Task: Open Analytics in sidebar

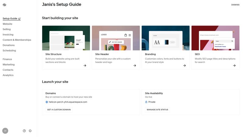Action: tap(8, 75)
